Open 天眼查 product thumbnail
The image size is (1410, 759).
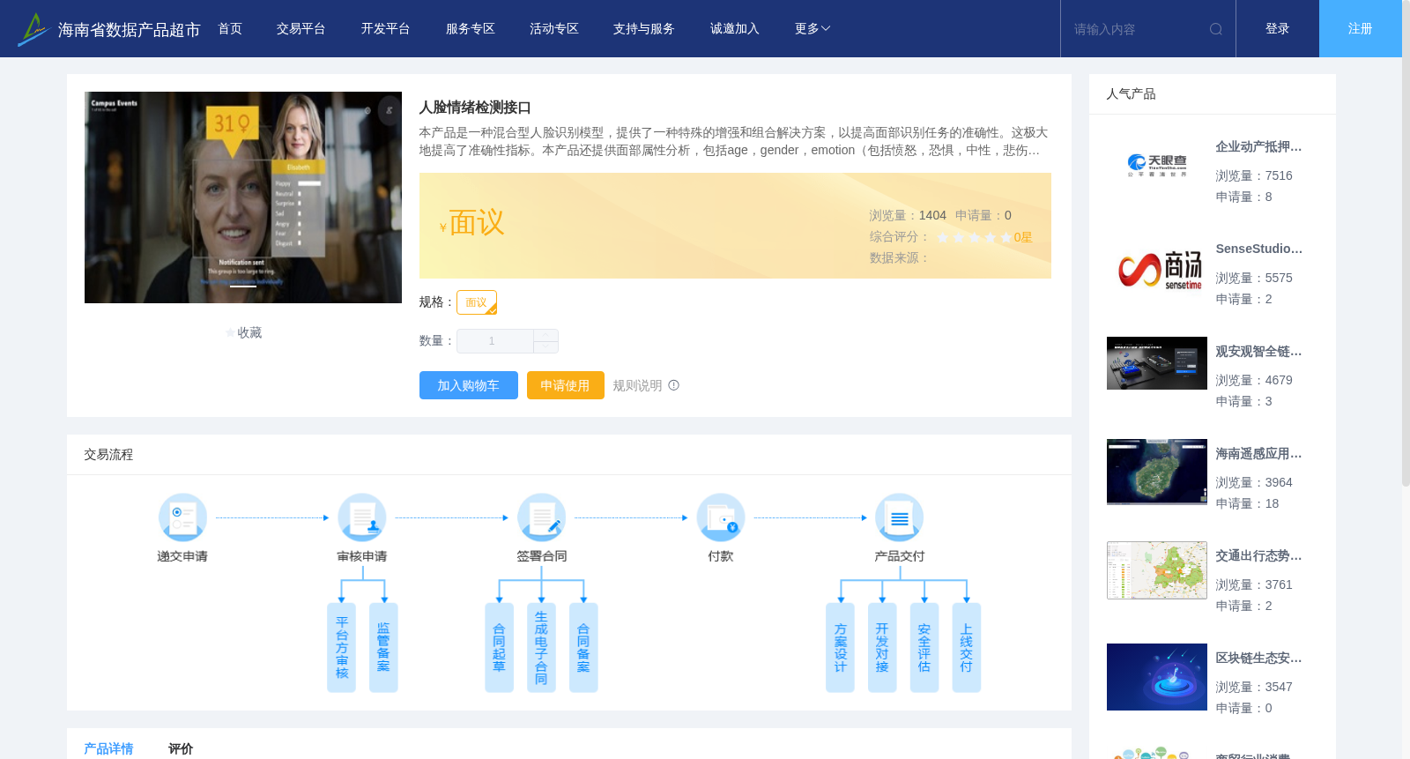coord(1157,166)
